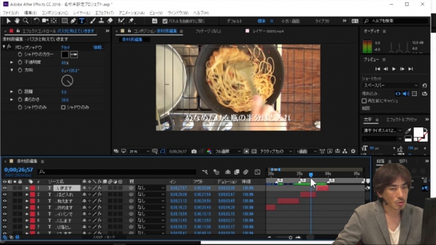Toggle auto-open panels checkbox
The height and width of the screenshot is (245, 436).
[x=164, y=21]
